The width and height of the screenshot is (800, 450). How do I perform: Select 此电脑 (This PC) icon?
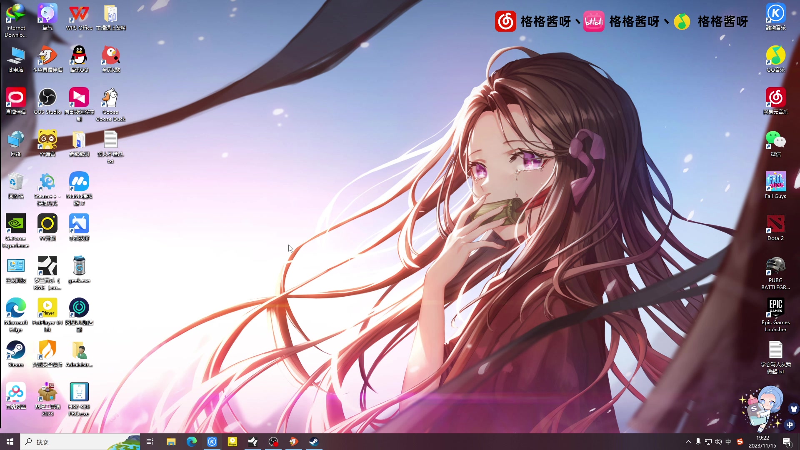click(x=16, y=59)
